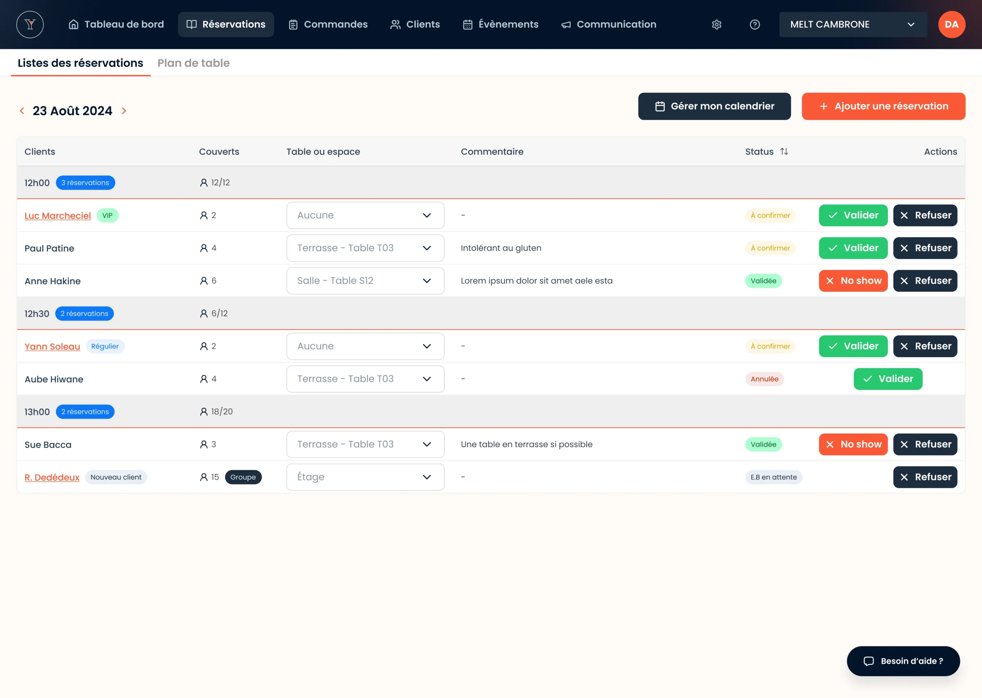This screenshot has height=698, width=982.
Task: Validate Paul Patine's reservation
Action: tap(853, 248)
